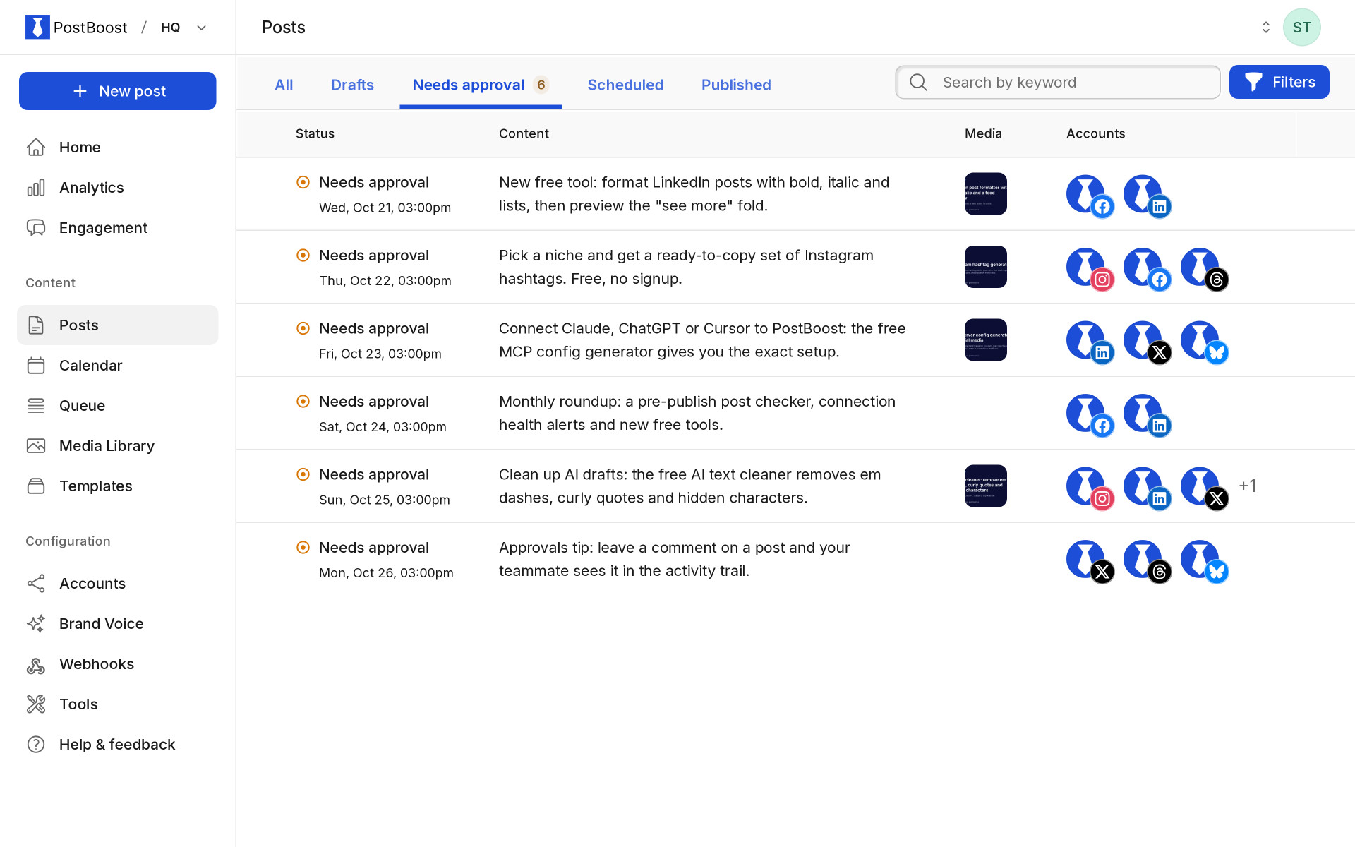Open media thumbnail of Instagram hashtags post
Image resolution: width=1355 pixels, height=847 pixels.
(985, 267)
